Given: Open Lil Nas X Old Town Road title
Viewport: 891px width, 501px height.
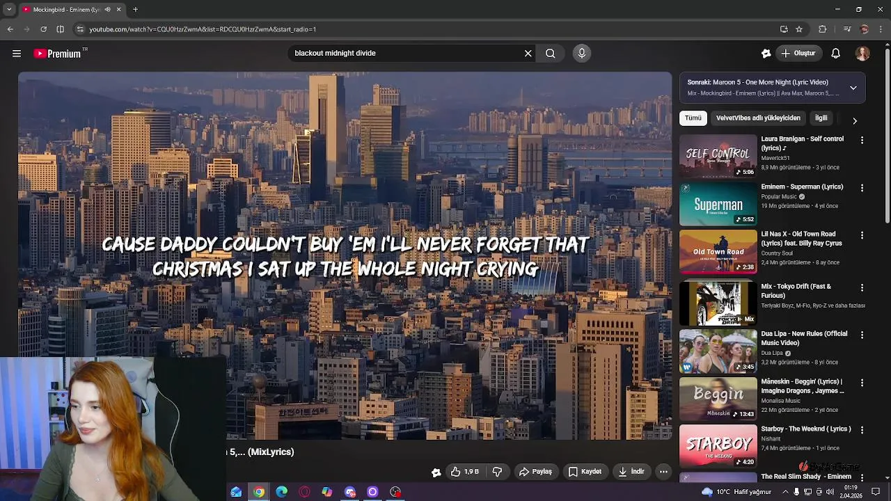Looking at the screenshot, I should 802,239.
